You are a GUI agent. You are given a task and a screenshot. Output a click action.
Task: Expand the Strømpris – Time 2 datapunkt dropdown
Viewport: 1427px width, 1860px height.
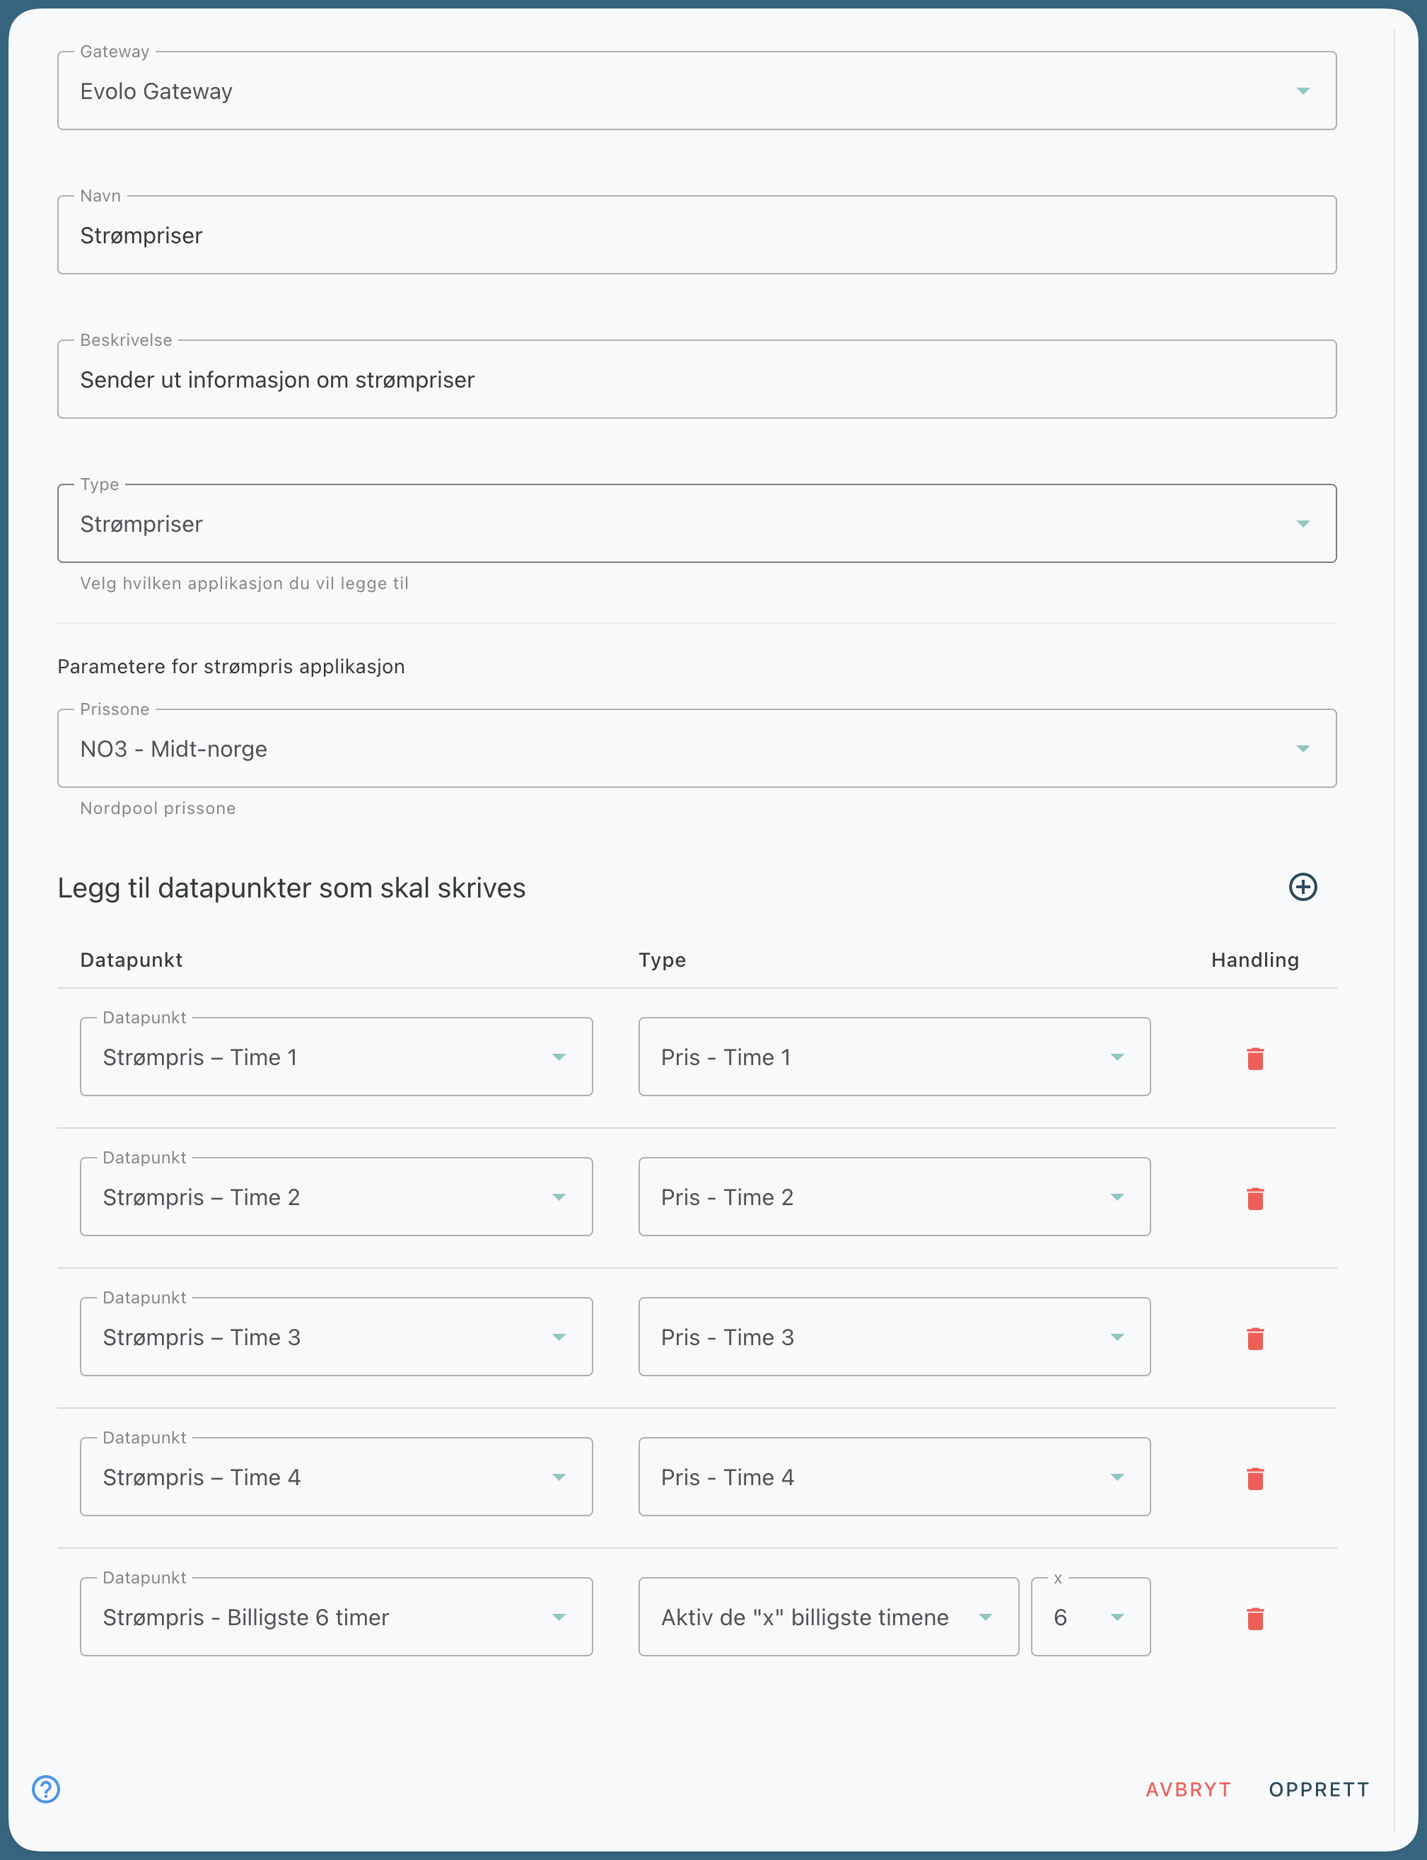tap(335, 1197)
